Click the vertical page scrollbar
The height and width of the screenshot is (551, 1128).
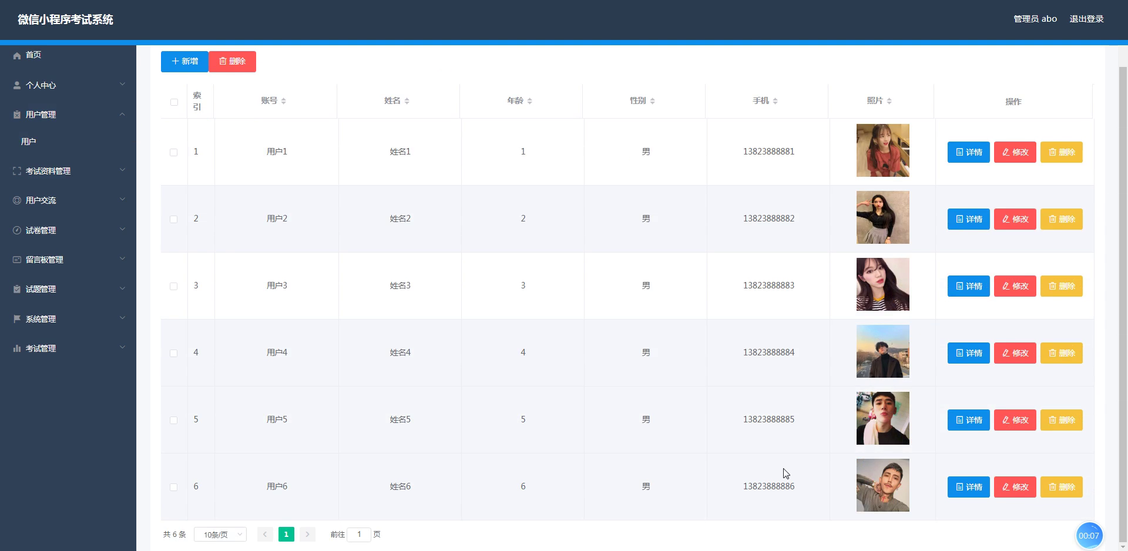[1123, 304]
